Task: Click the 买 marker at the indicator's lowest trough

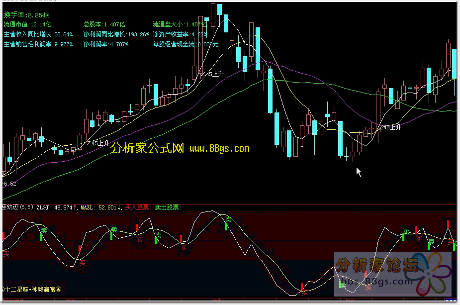Action: coord(305,293)
